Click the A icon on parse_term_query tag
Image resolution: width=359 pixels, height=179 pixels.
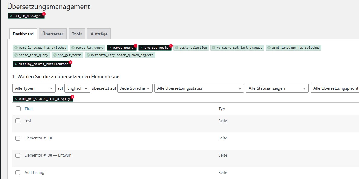pos(16,55)
